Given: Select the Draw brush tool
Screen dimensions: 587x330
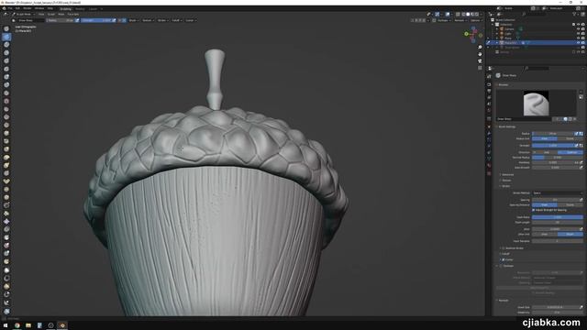Looking at the screenshot, I should (6, 28).
